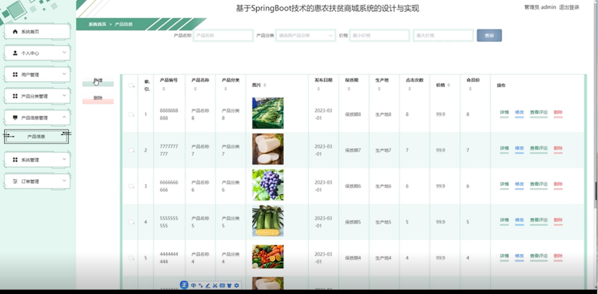Click the 管理员 admin label
Image resolution: width=598 pixels, height=294 pixels.
540,7
